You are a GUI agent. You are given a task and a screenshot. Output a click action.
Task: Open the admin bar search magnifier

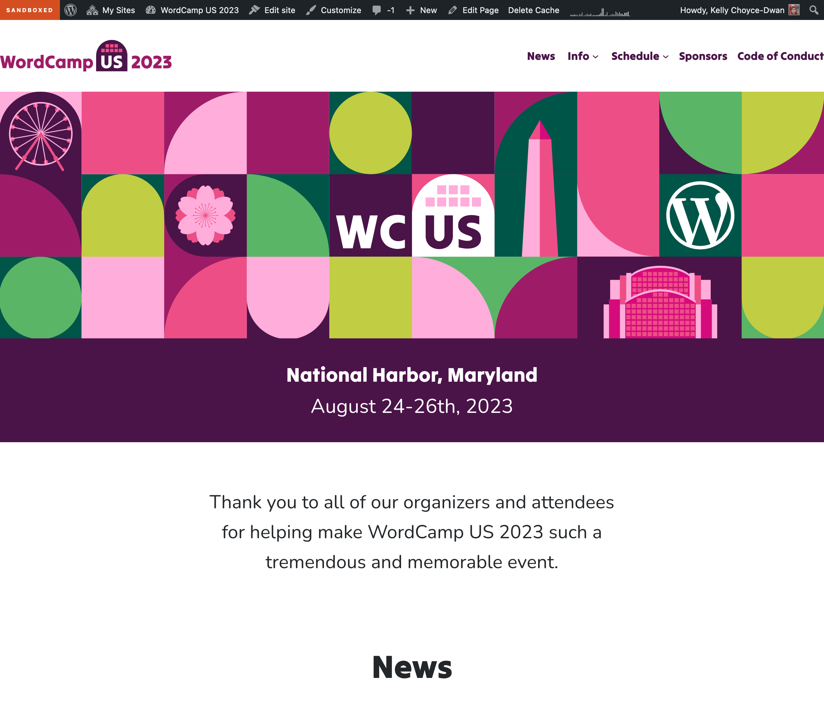coord(814,10)
